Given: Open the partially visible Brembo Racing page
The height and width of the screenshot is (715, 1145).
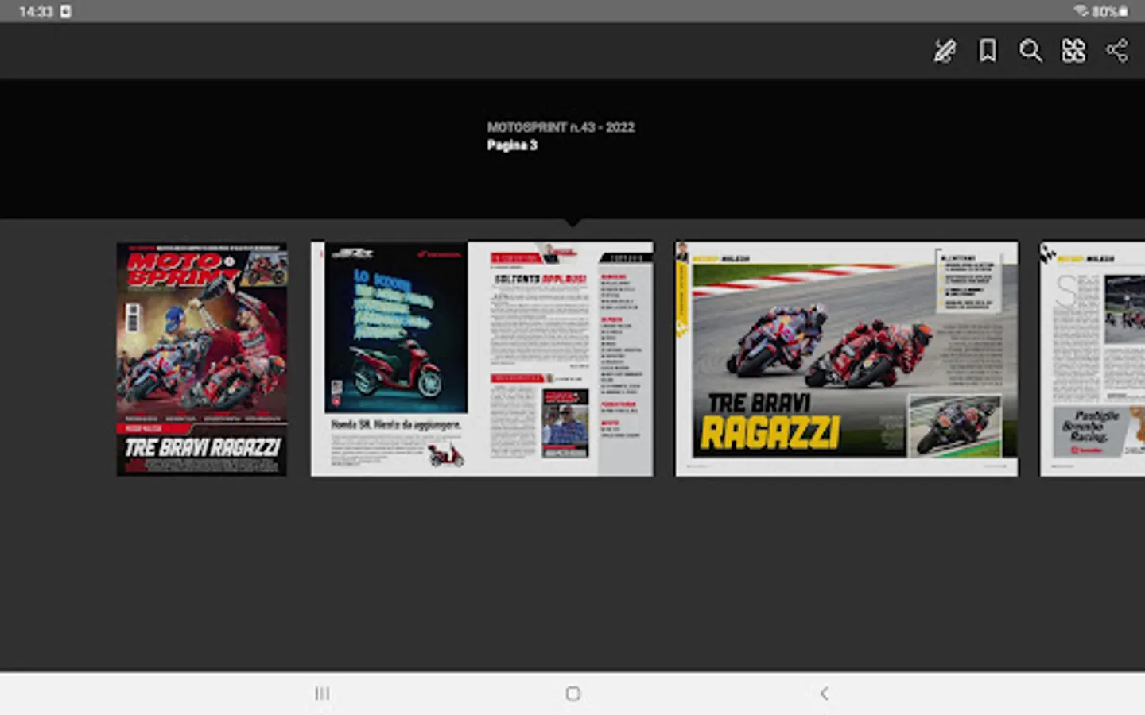Looking at the screenshot, I should pyautogui.click(x=1093, y=359).
